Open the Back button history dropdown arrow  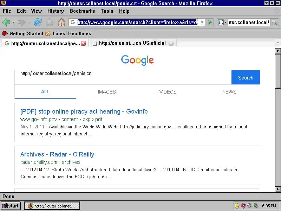click(14, 23)
